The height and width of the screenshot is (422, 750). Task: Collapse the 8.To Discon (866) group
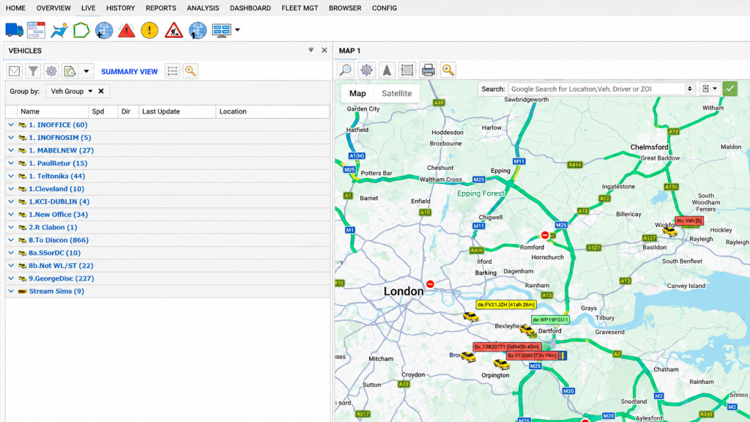point(11,240)
